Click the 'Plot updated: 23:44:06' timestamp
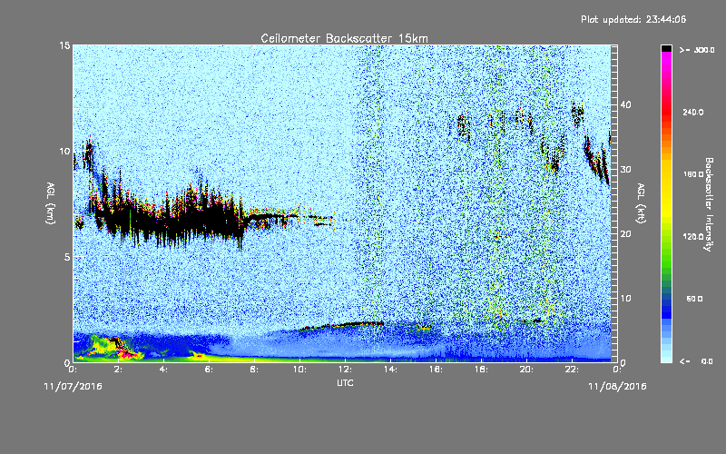This screenshot has height=454, width=726. 633,19
